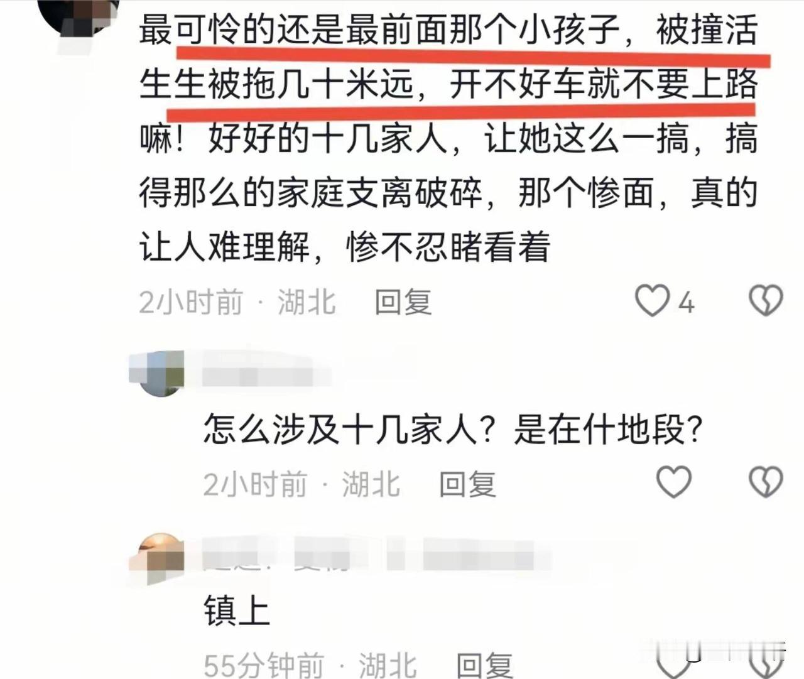Reply to the top comment via 回复
This screenshot has width=804, height=679.
click(x=403, y=302)
